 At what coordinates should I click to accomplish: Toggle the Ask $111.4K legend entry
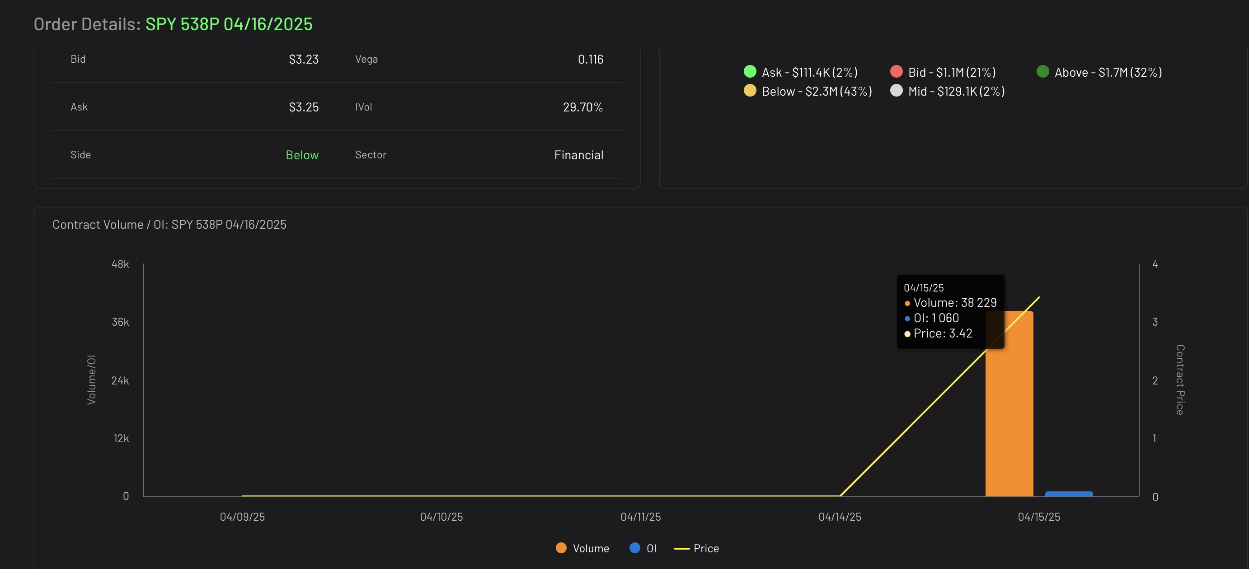pos(800,72)
